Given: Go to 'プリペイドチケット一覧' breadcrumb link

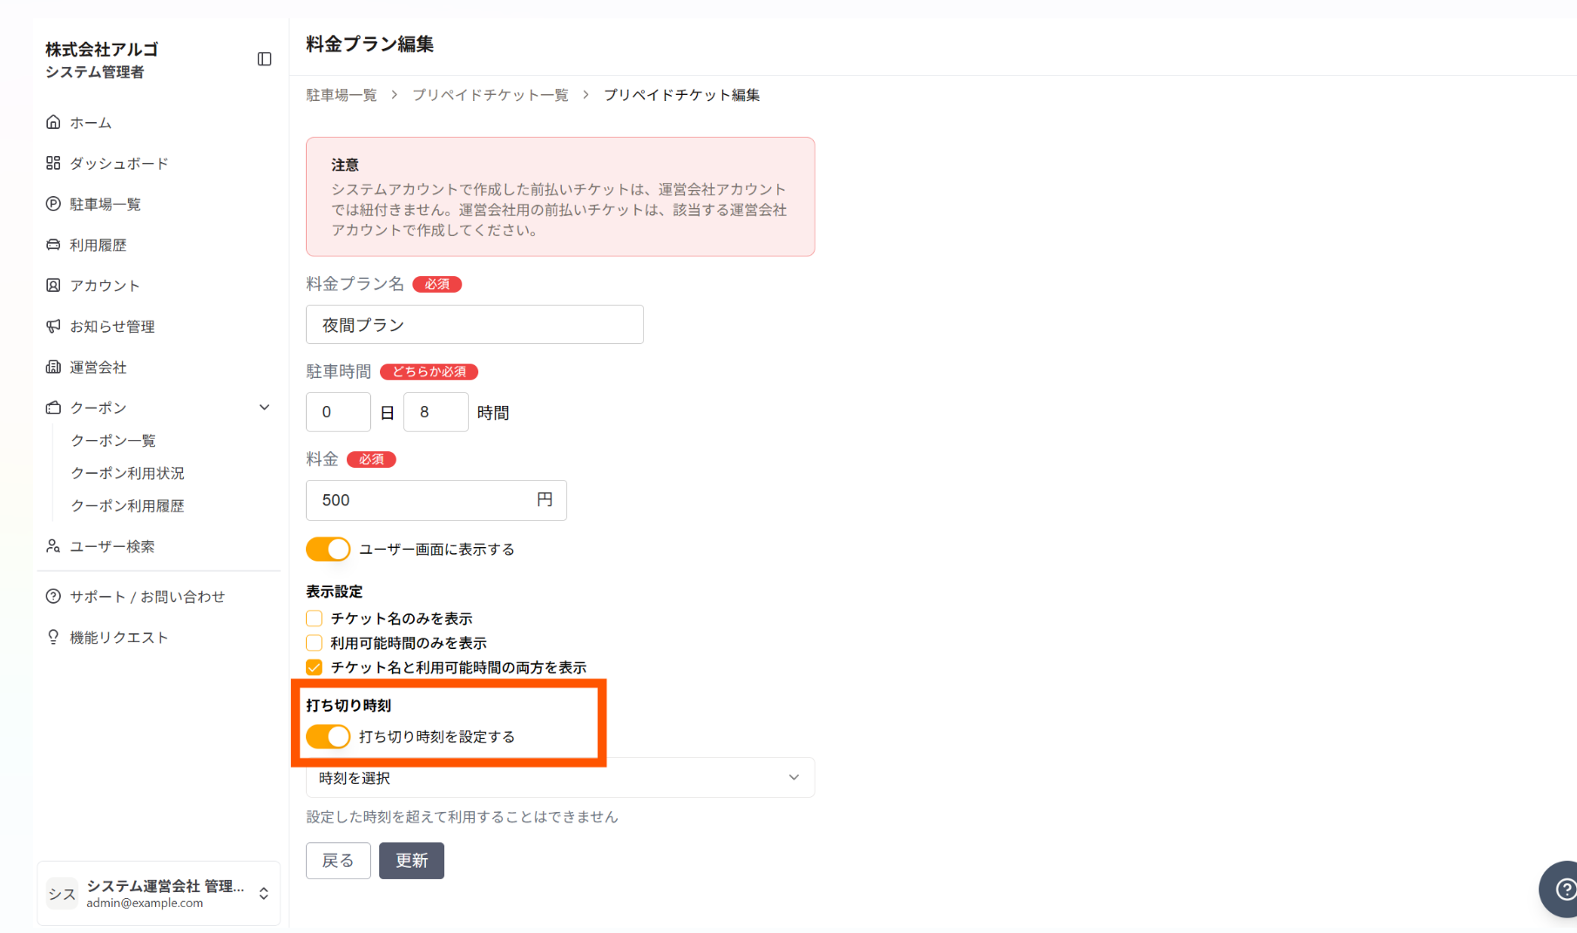Looking at the screenshot, I should point(490,95).
